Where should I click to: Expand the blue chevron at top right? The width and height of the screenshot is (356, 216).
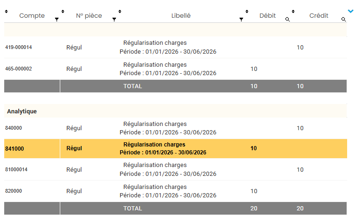pos(350,11)
